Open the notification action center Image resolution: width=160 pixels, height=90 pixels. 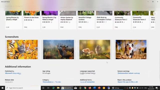157,88
